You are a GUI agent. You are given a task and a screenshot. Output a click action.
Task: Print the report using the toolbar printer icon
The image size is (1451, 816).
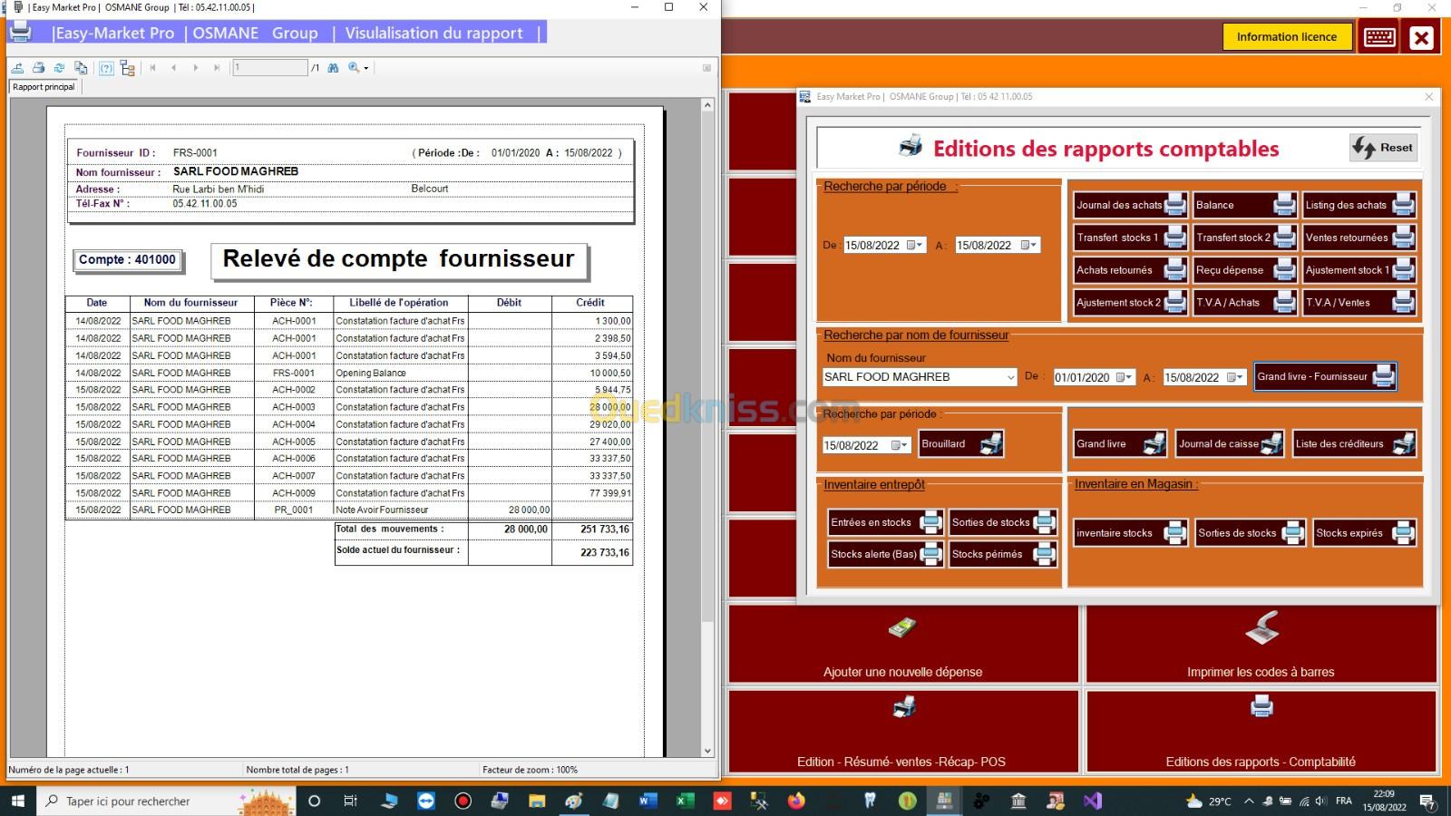pos(38,68)
